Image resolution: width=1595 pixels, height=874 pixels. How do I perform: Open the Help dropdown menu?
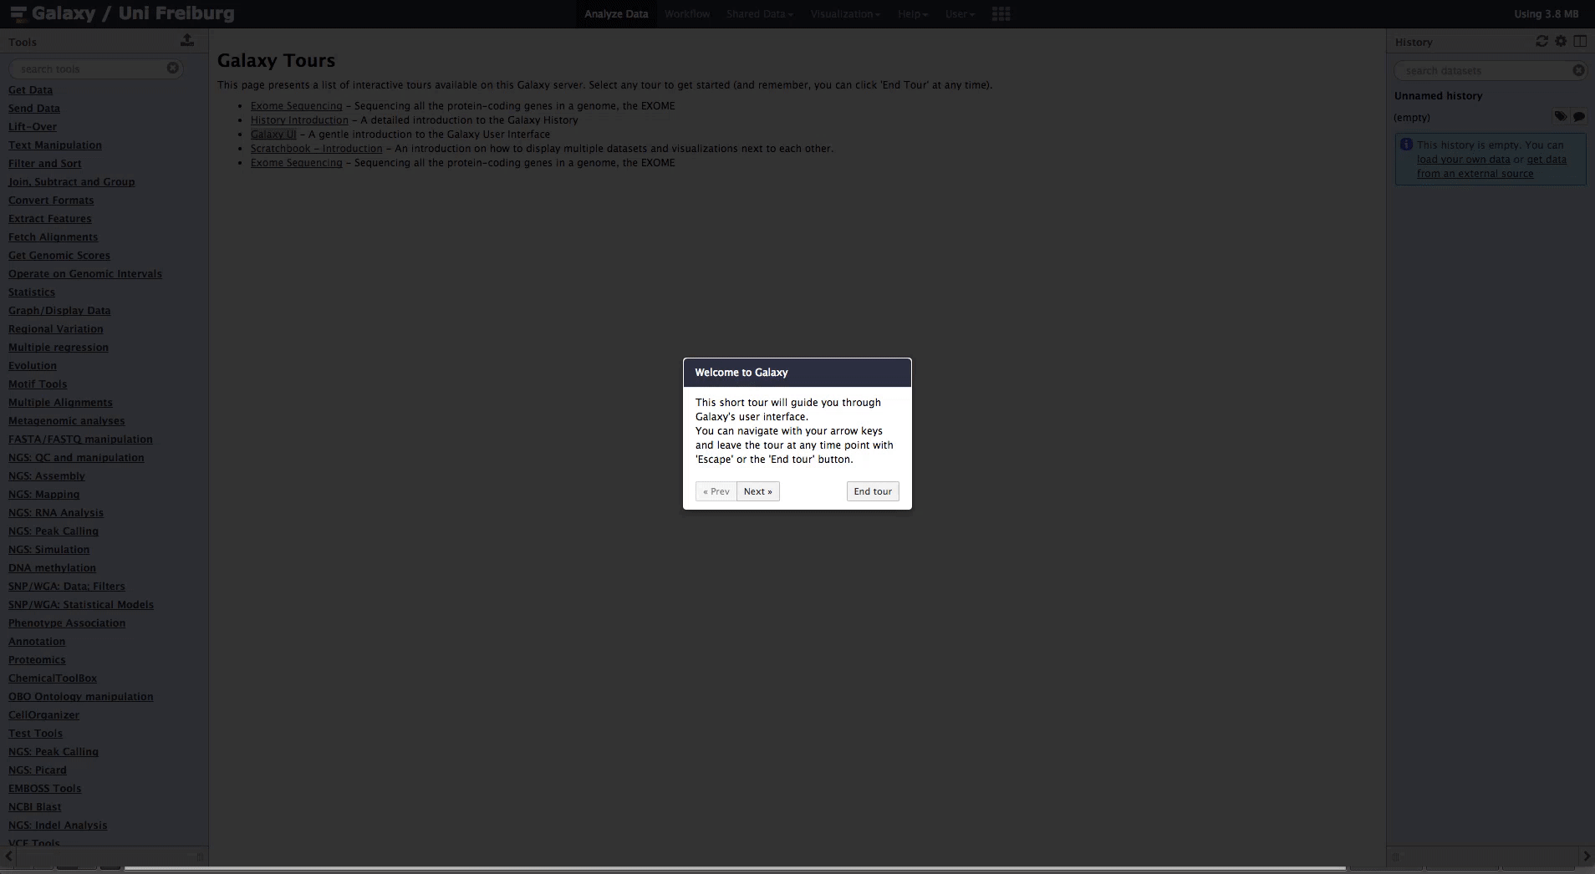point(913,14)
